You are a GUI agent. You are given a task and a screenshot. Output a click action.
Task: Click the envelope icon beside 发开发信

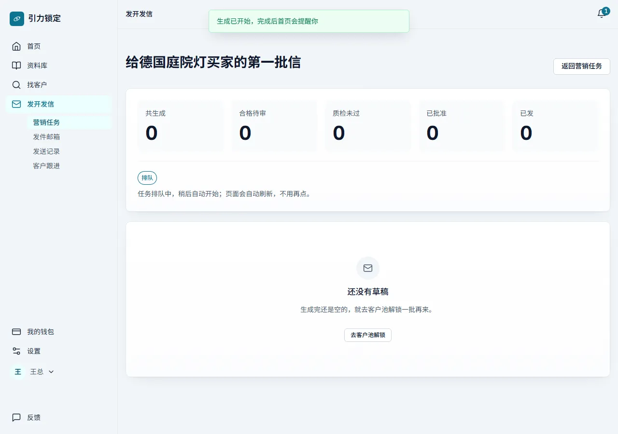[x=16, y=104]
